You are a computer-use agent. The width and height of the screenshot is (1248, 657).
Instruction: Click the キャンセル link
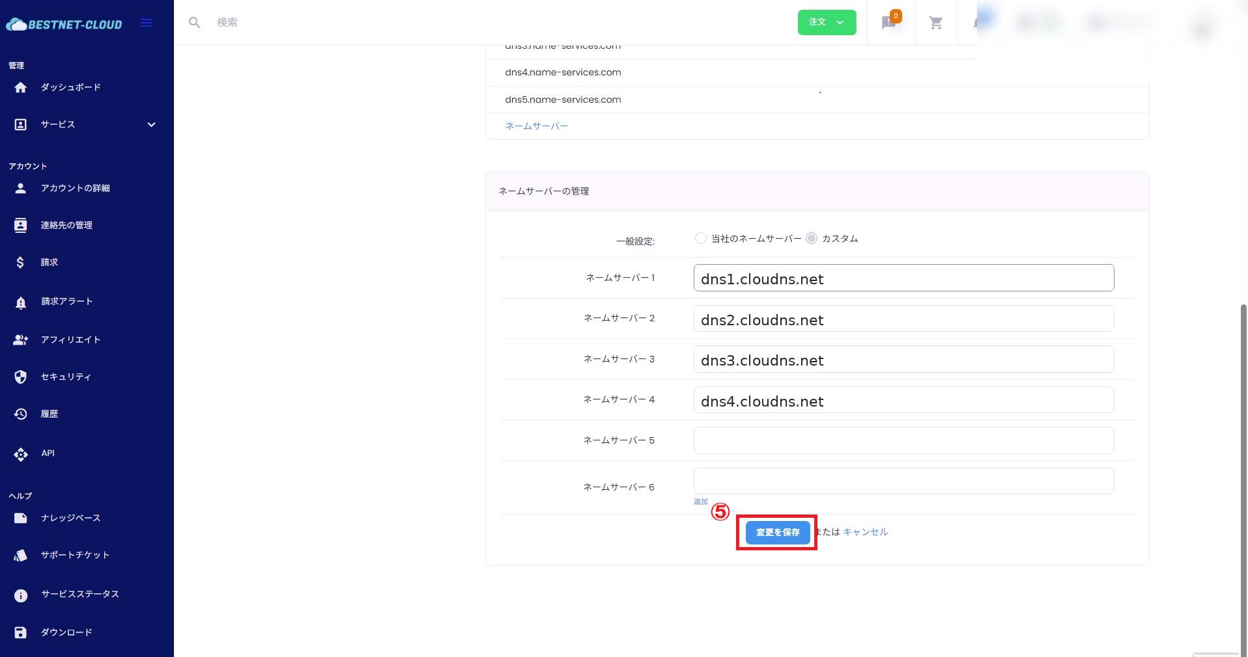865,532
